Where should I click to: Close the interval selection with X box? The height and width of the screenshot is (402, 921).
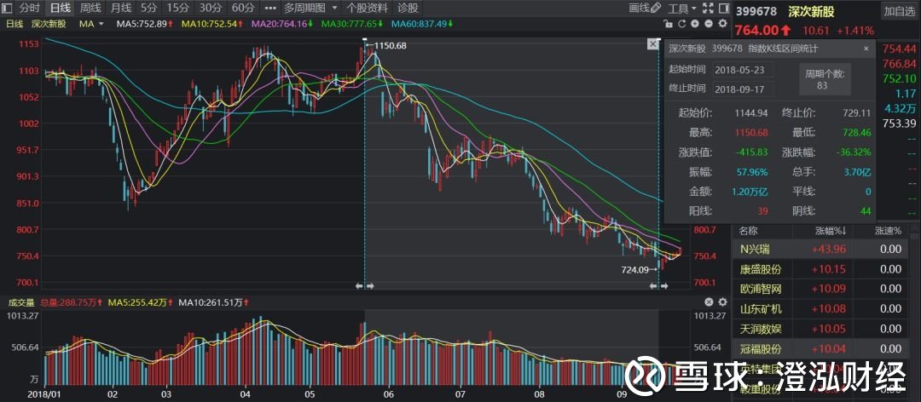click(x=652, y=44)
